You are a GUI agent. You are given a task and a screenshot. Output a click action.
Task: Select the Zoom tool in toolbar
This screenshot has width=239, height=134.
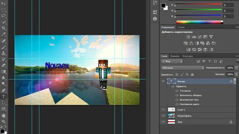(3, 121)
